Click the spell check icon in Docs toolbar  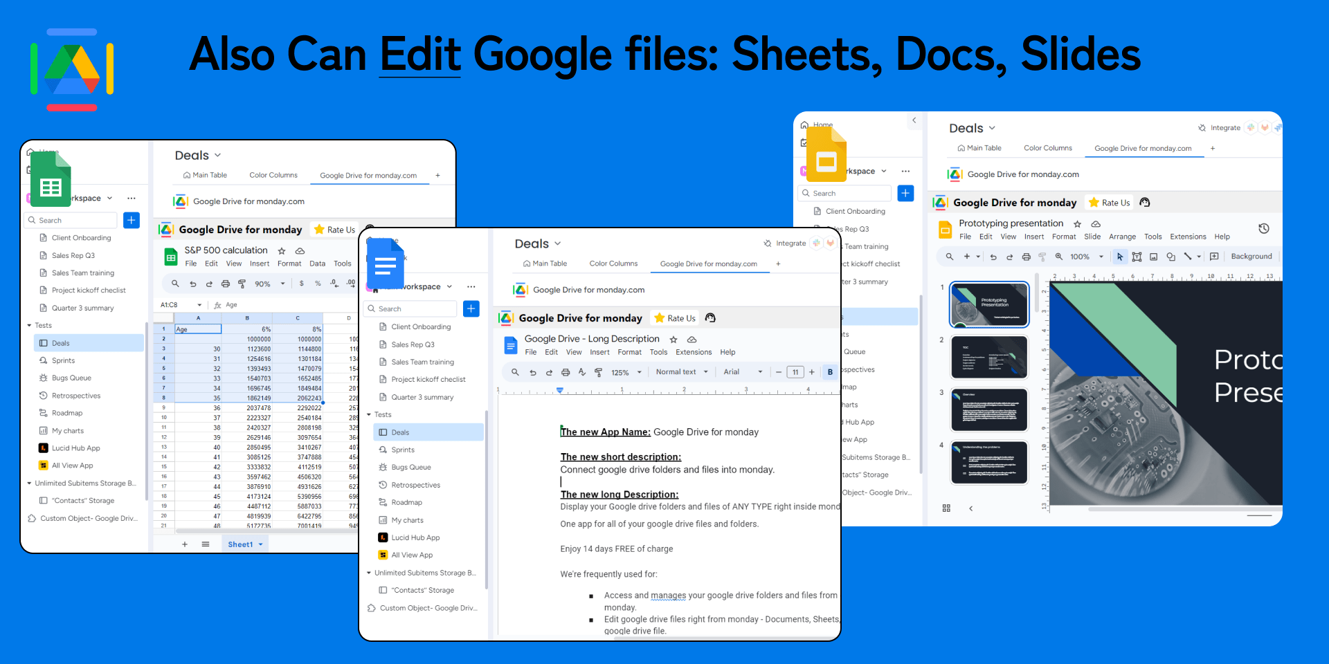pos(582,372)
